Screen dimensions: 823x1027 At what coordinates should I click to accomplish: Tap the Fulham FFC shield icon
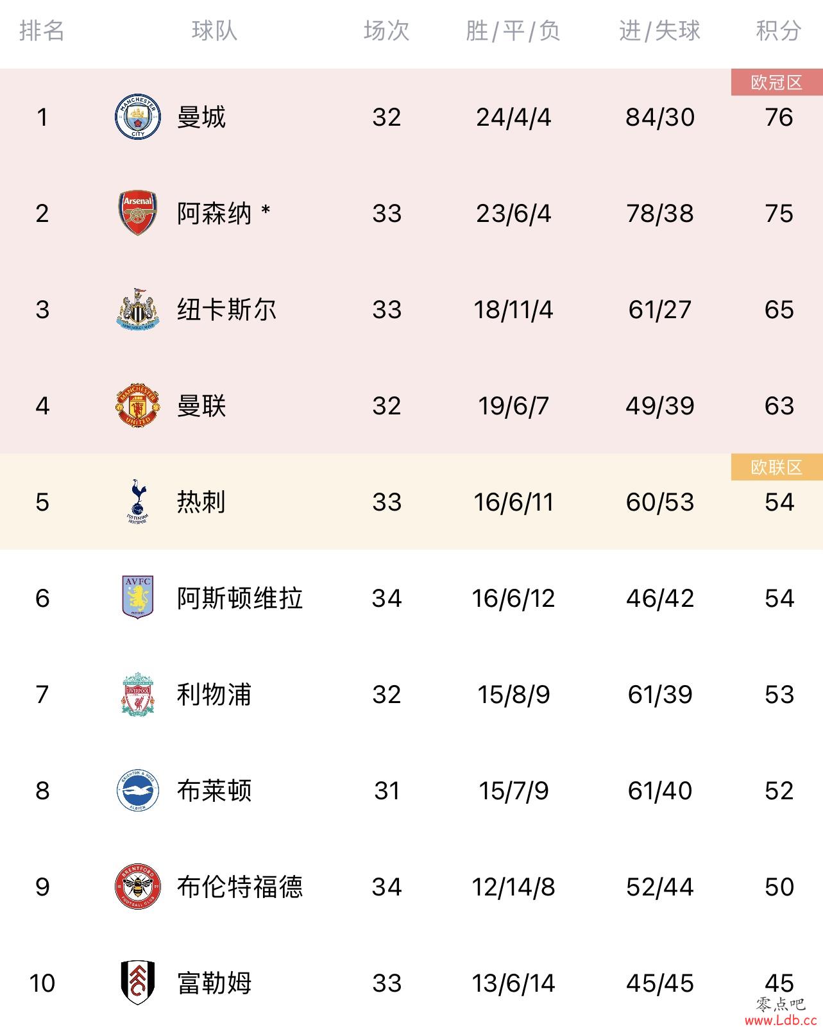(138, 983)
